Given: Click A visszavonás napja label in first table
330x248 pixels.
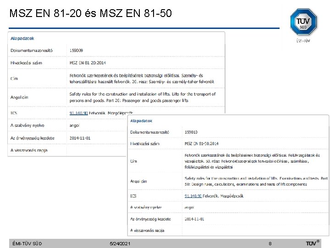Looking at the screenshot, I should click(x=29, y=150).
